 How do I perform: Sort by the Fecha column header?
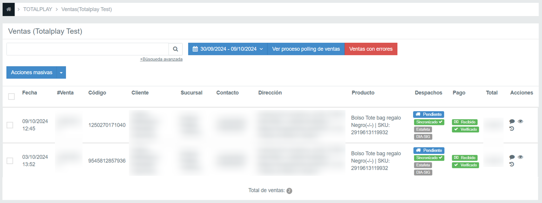coord(30,93)
